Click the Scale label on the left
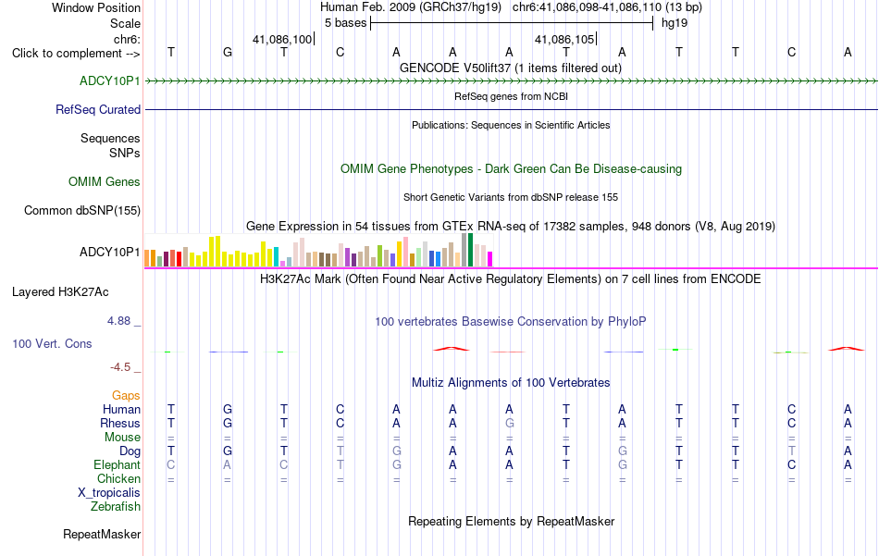This screenshot has height=556, width=879. [125, 23]
